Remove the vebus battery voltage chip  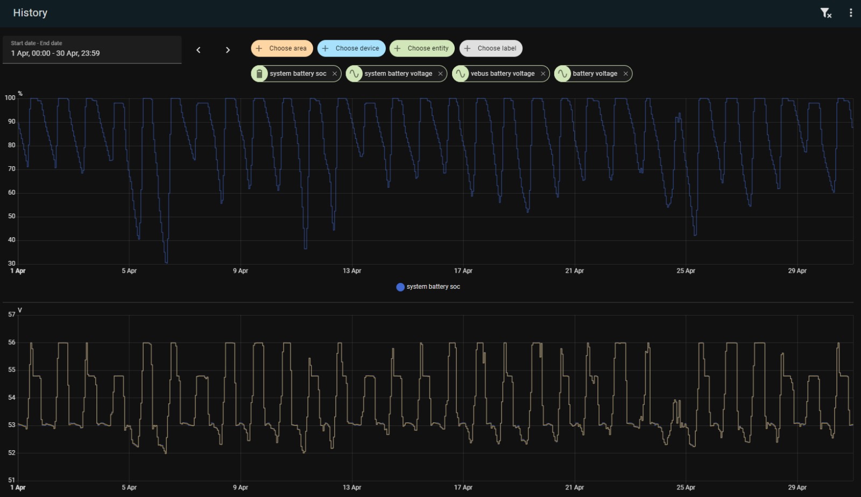543,74
